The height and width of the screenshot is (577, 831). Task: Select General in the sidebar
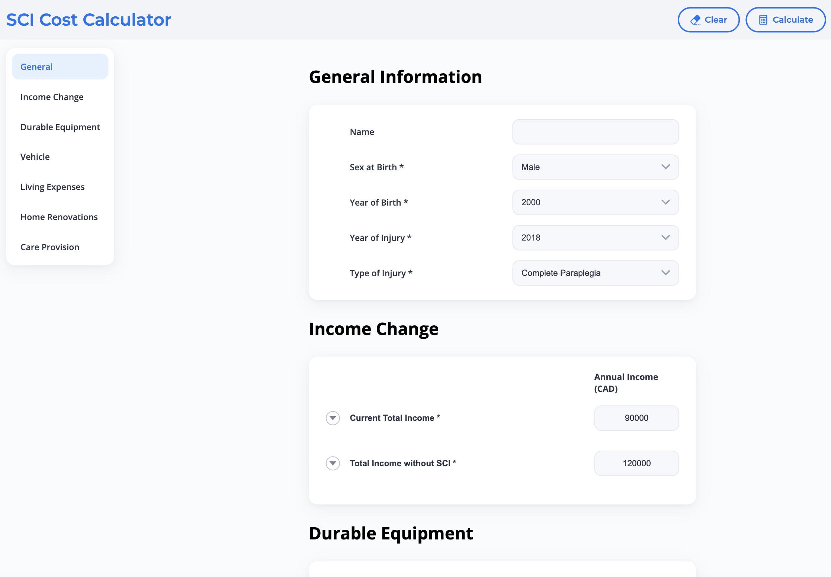click(x=60, y=67)
